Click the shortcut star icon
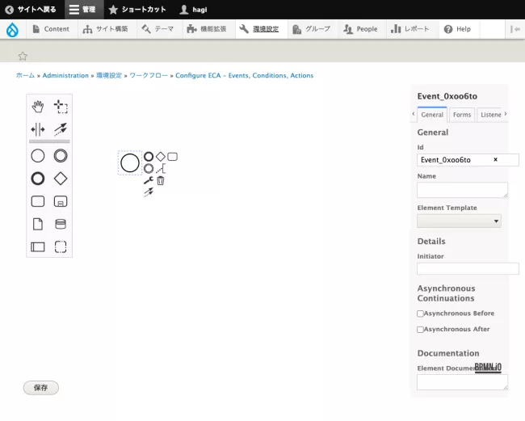 point(23,56)
